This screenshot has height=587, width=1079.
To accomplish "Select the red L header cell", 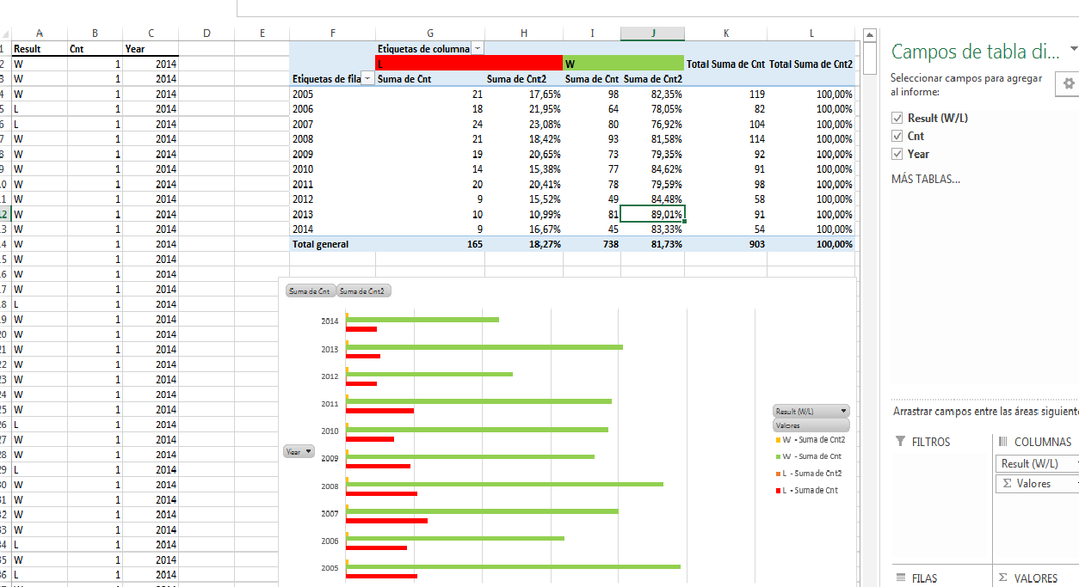I will tap(469, 64).
